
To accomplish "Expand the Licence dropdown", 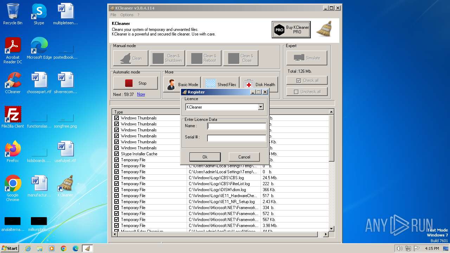I will coord(261,107).
